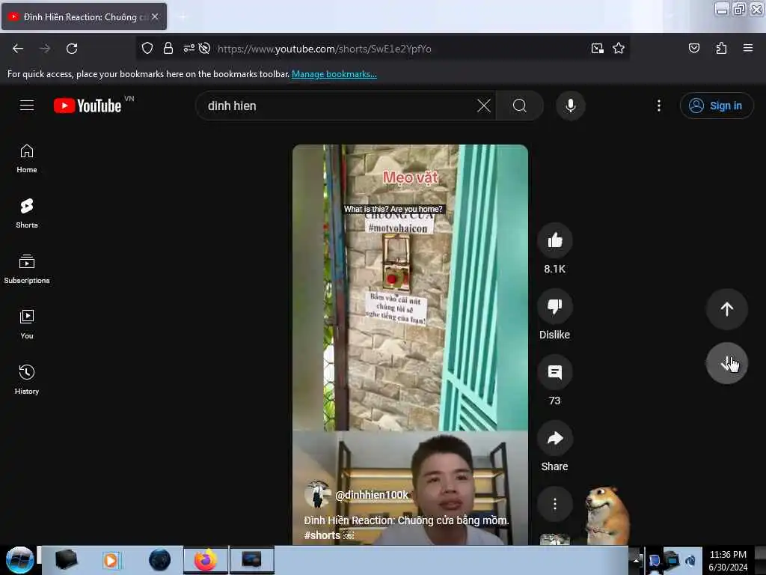The width and height of the screenshot is (766, 575).
Task: Open the media player taskbar icon
Action: tap(111, 560)
